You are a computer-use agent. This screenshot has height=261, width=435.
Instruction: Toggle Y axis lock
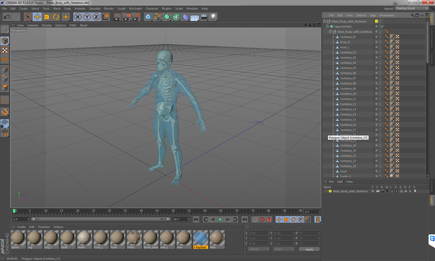[x=87, y=17]
